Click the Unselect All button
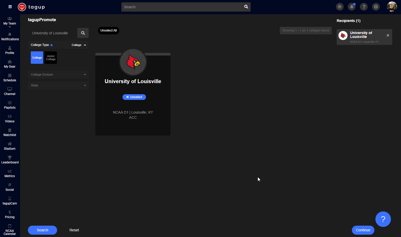 pyautogui.click(x=109, y=30)
